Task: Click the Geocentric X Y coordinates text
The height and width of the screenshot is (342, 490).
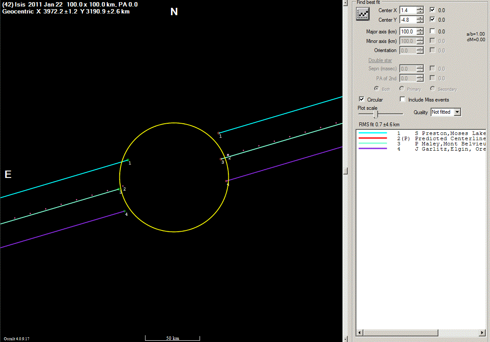Action: [66, 11]
